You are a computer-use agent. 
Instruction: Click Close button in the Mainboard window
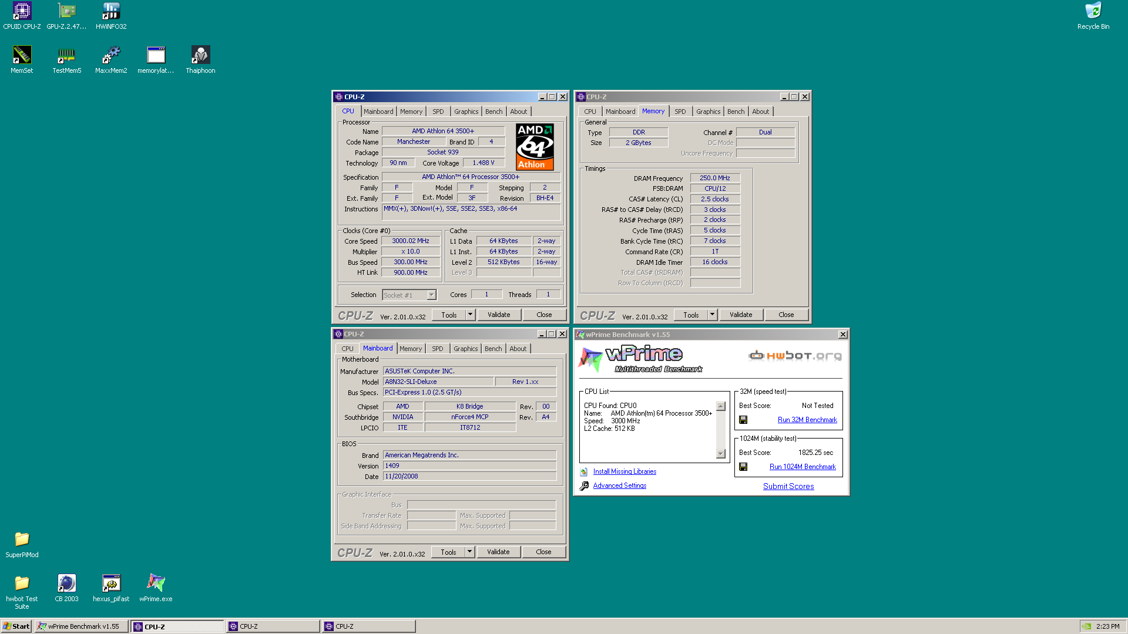click(x=543, y=552)
